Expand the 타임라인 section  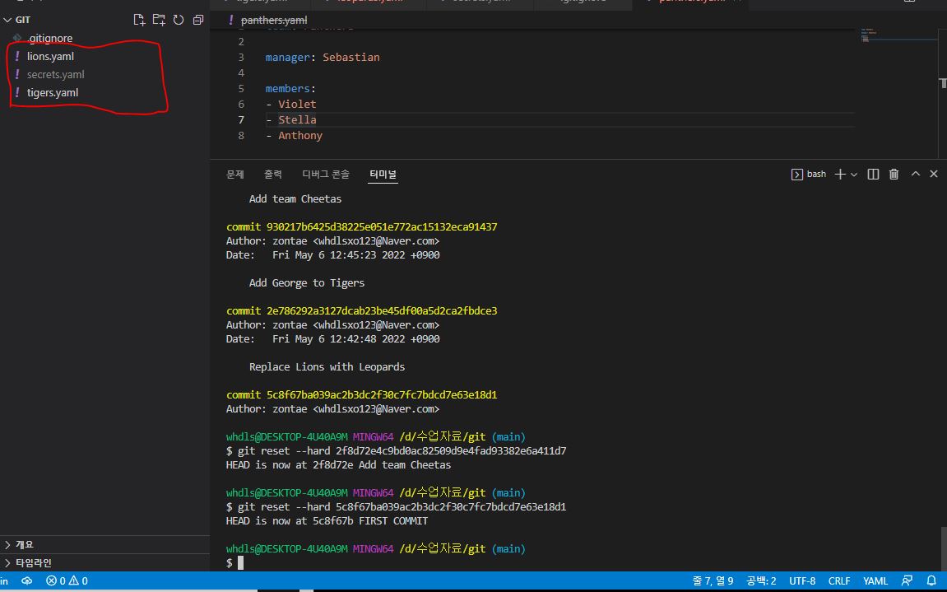point(104,563)
